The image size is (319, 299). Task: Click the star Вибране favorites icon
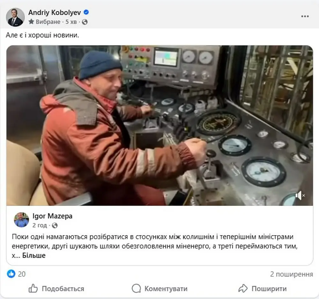tap(31, 22)
